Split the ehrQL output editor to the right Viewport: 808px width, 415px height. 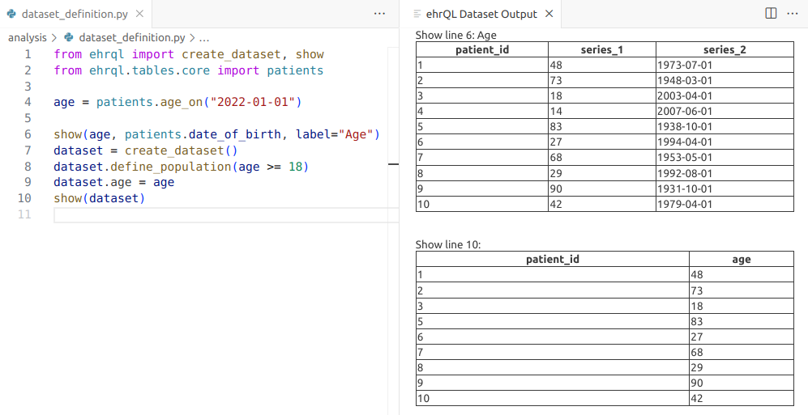[771, 14]
